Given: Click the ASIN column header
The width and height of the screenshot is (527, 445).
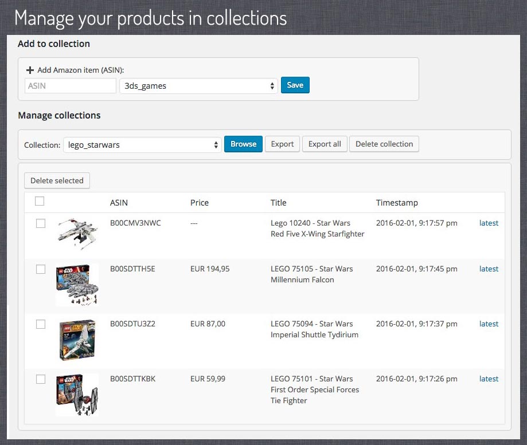Looking at the screenshot, I should pyautogui.click(x=119, y=203).
